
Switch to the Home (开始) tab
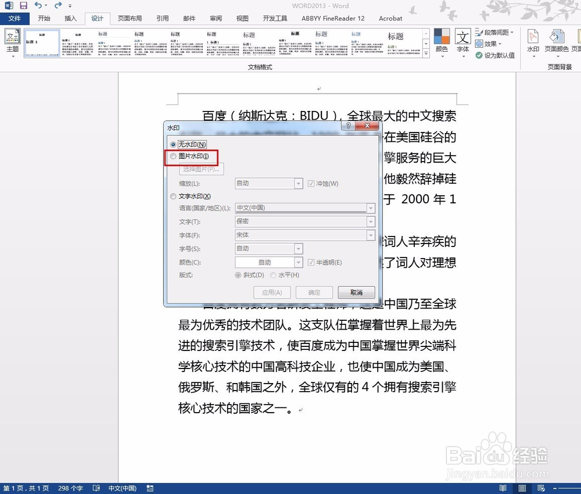[44, 18]
